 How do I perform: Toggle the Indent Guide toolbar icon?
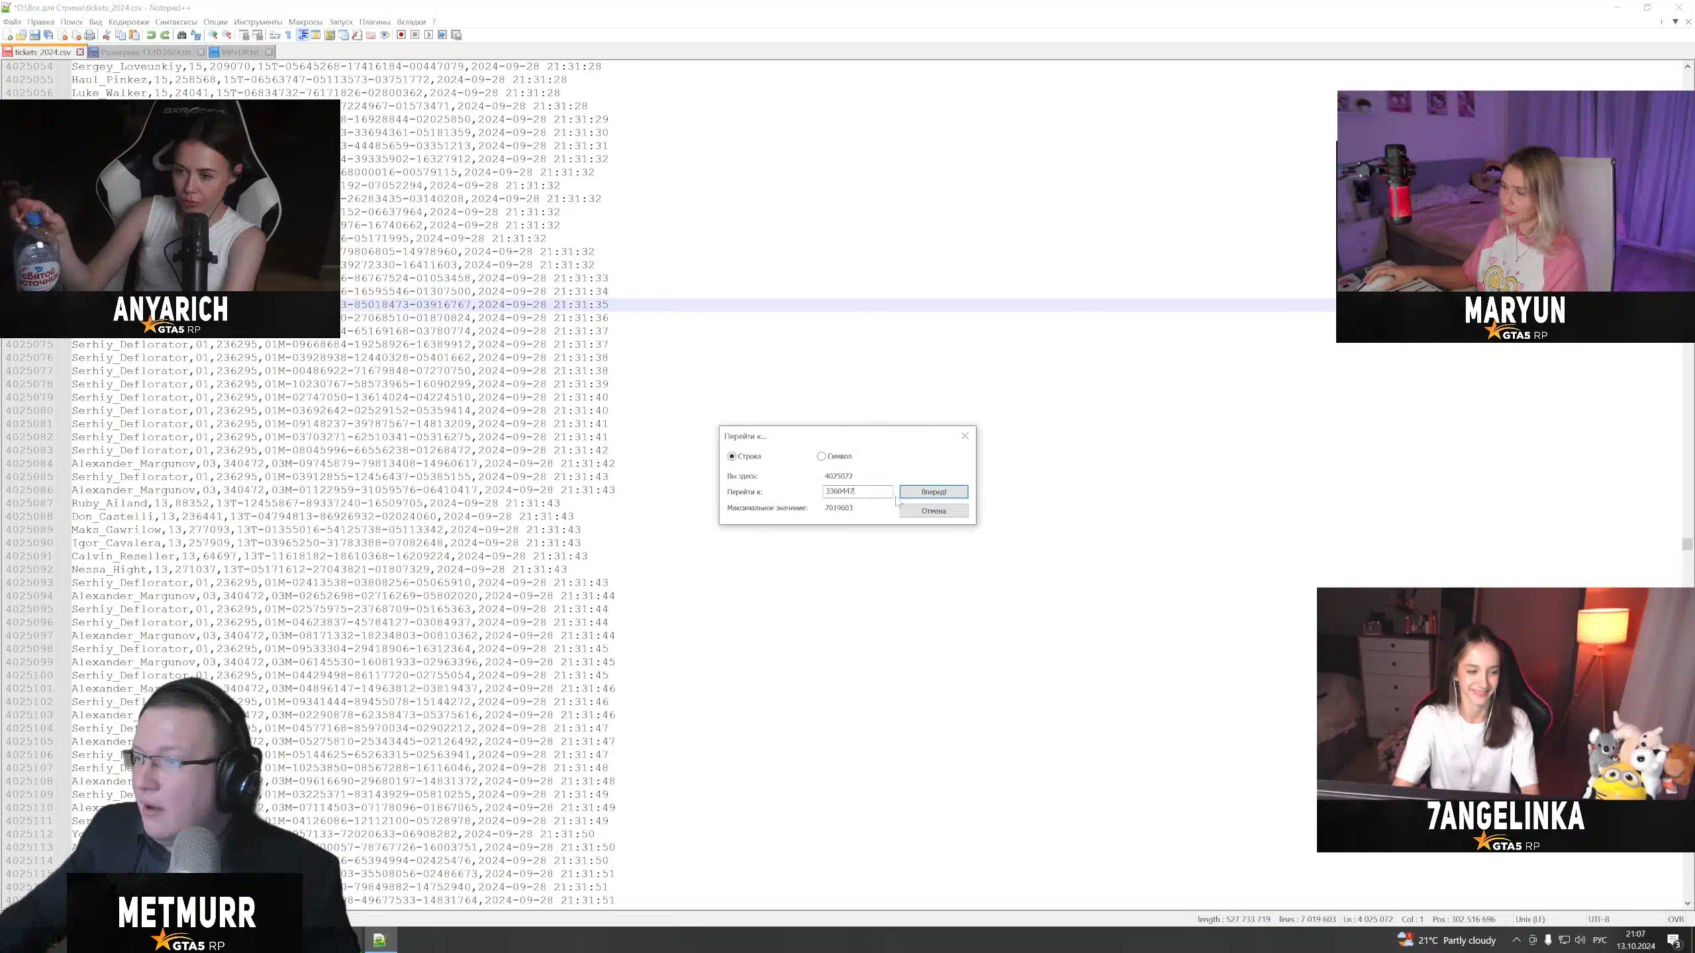coord(303,35)
